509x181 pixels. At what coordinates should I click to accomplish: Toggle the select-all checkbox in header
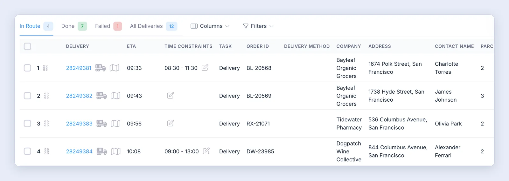[28, 46]
